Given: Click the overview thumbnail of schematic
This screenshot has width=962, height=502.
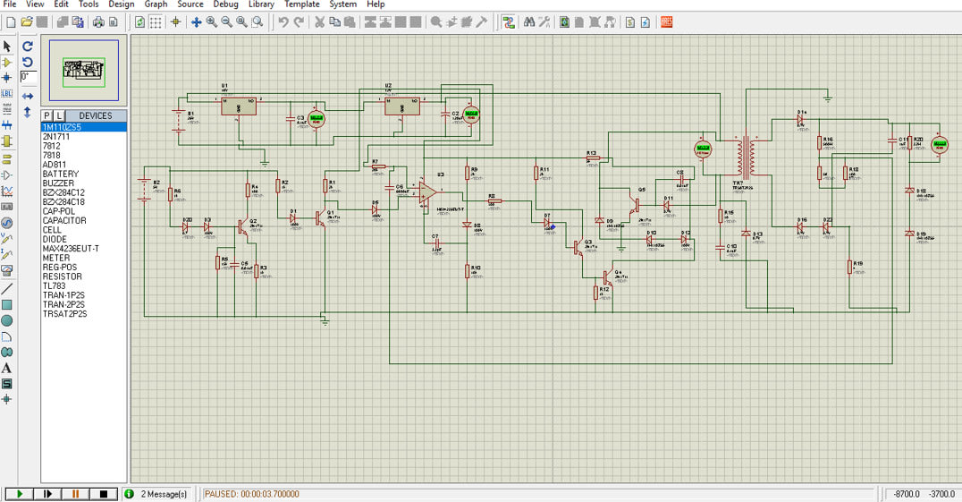Looking at the screenshot, I should (84, 72).
